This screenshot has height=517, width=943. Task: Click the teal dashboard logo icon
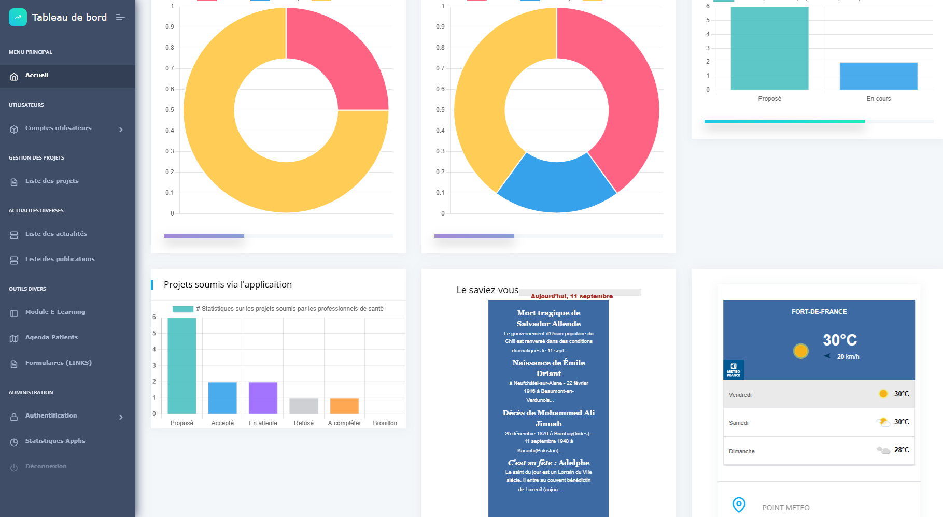tap(18, 17)
